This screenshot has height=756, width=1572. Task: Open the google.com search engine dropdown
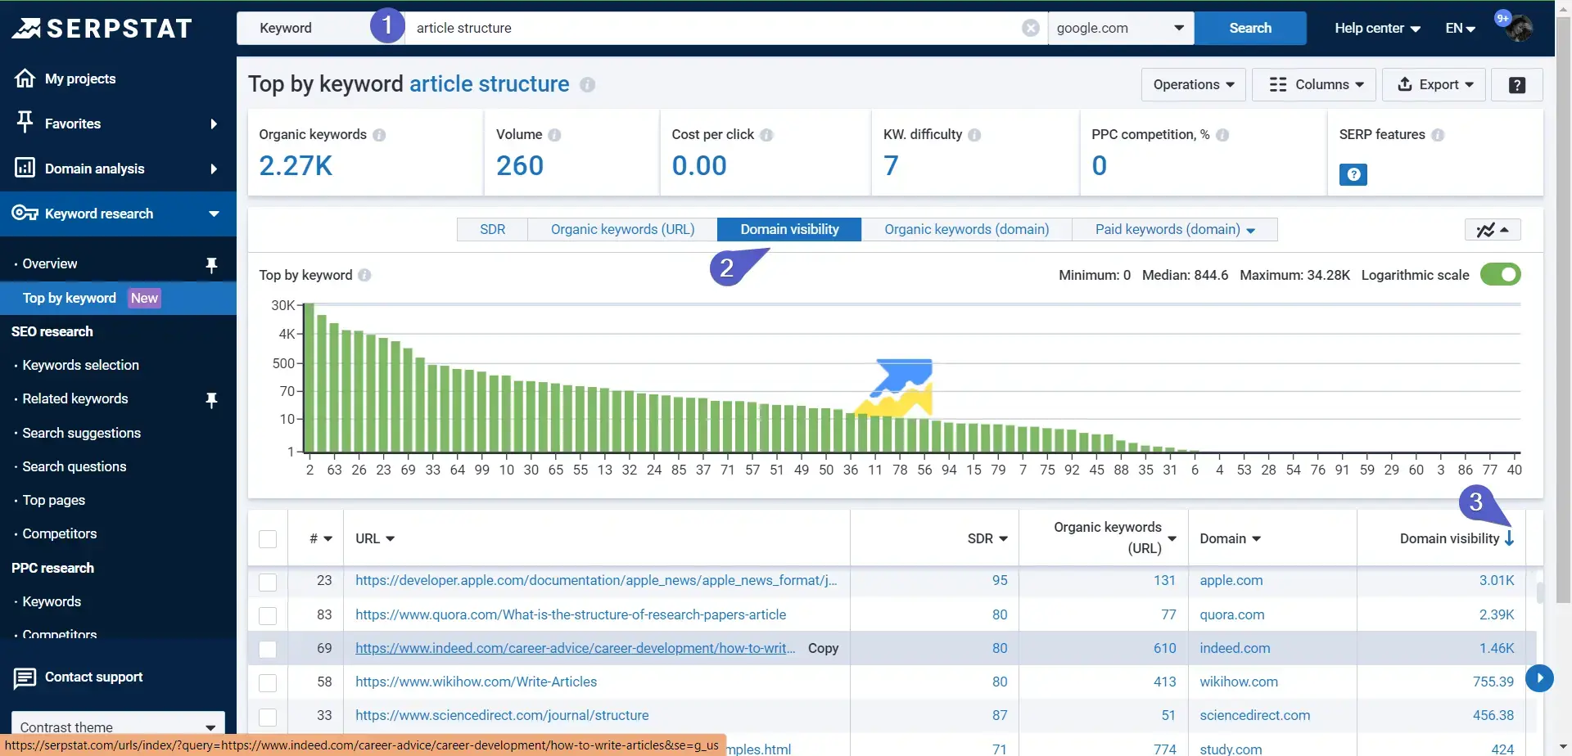[x=1121, y=28]
